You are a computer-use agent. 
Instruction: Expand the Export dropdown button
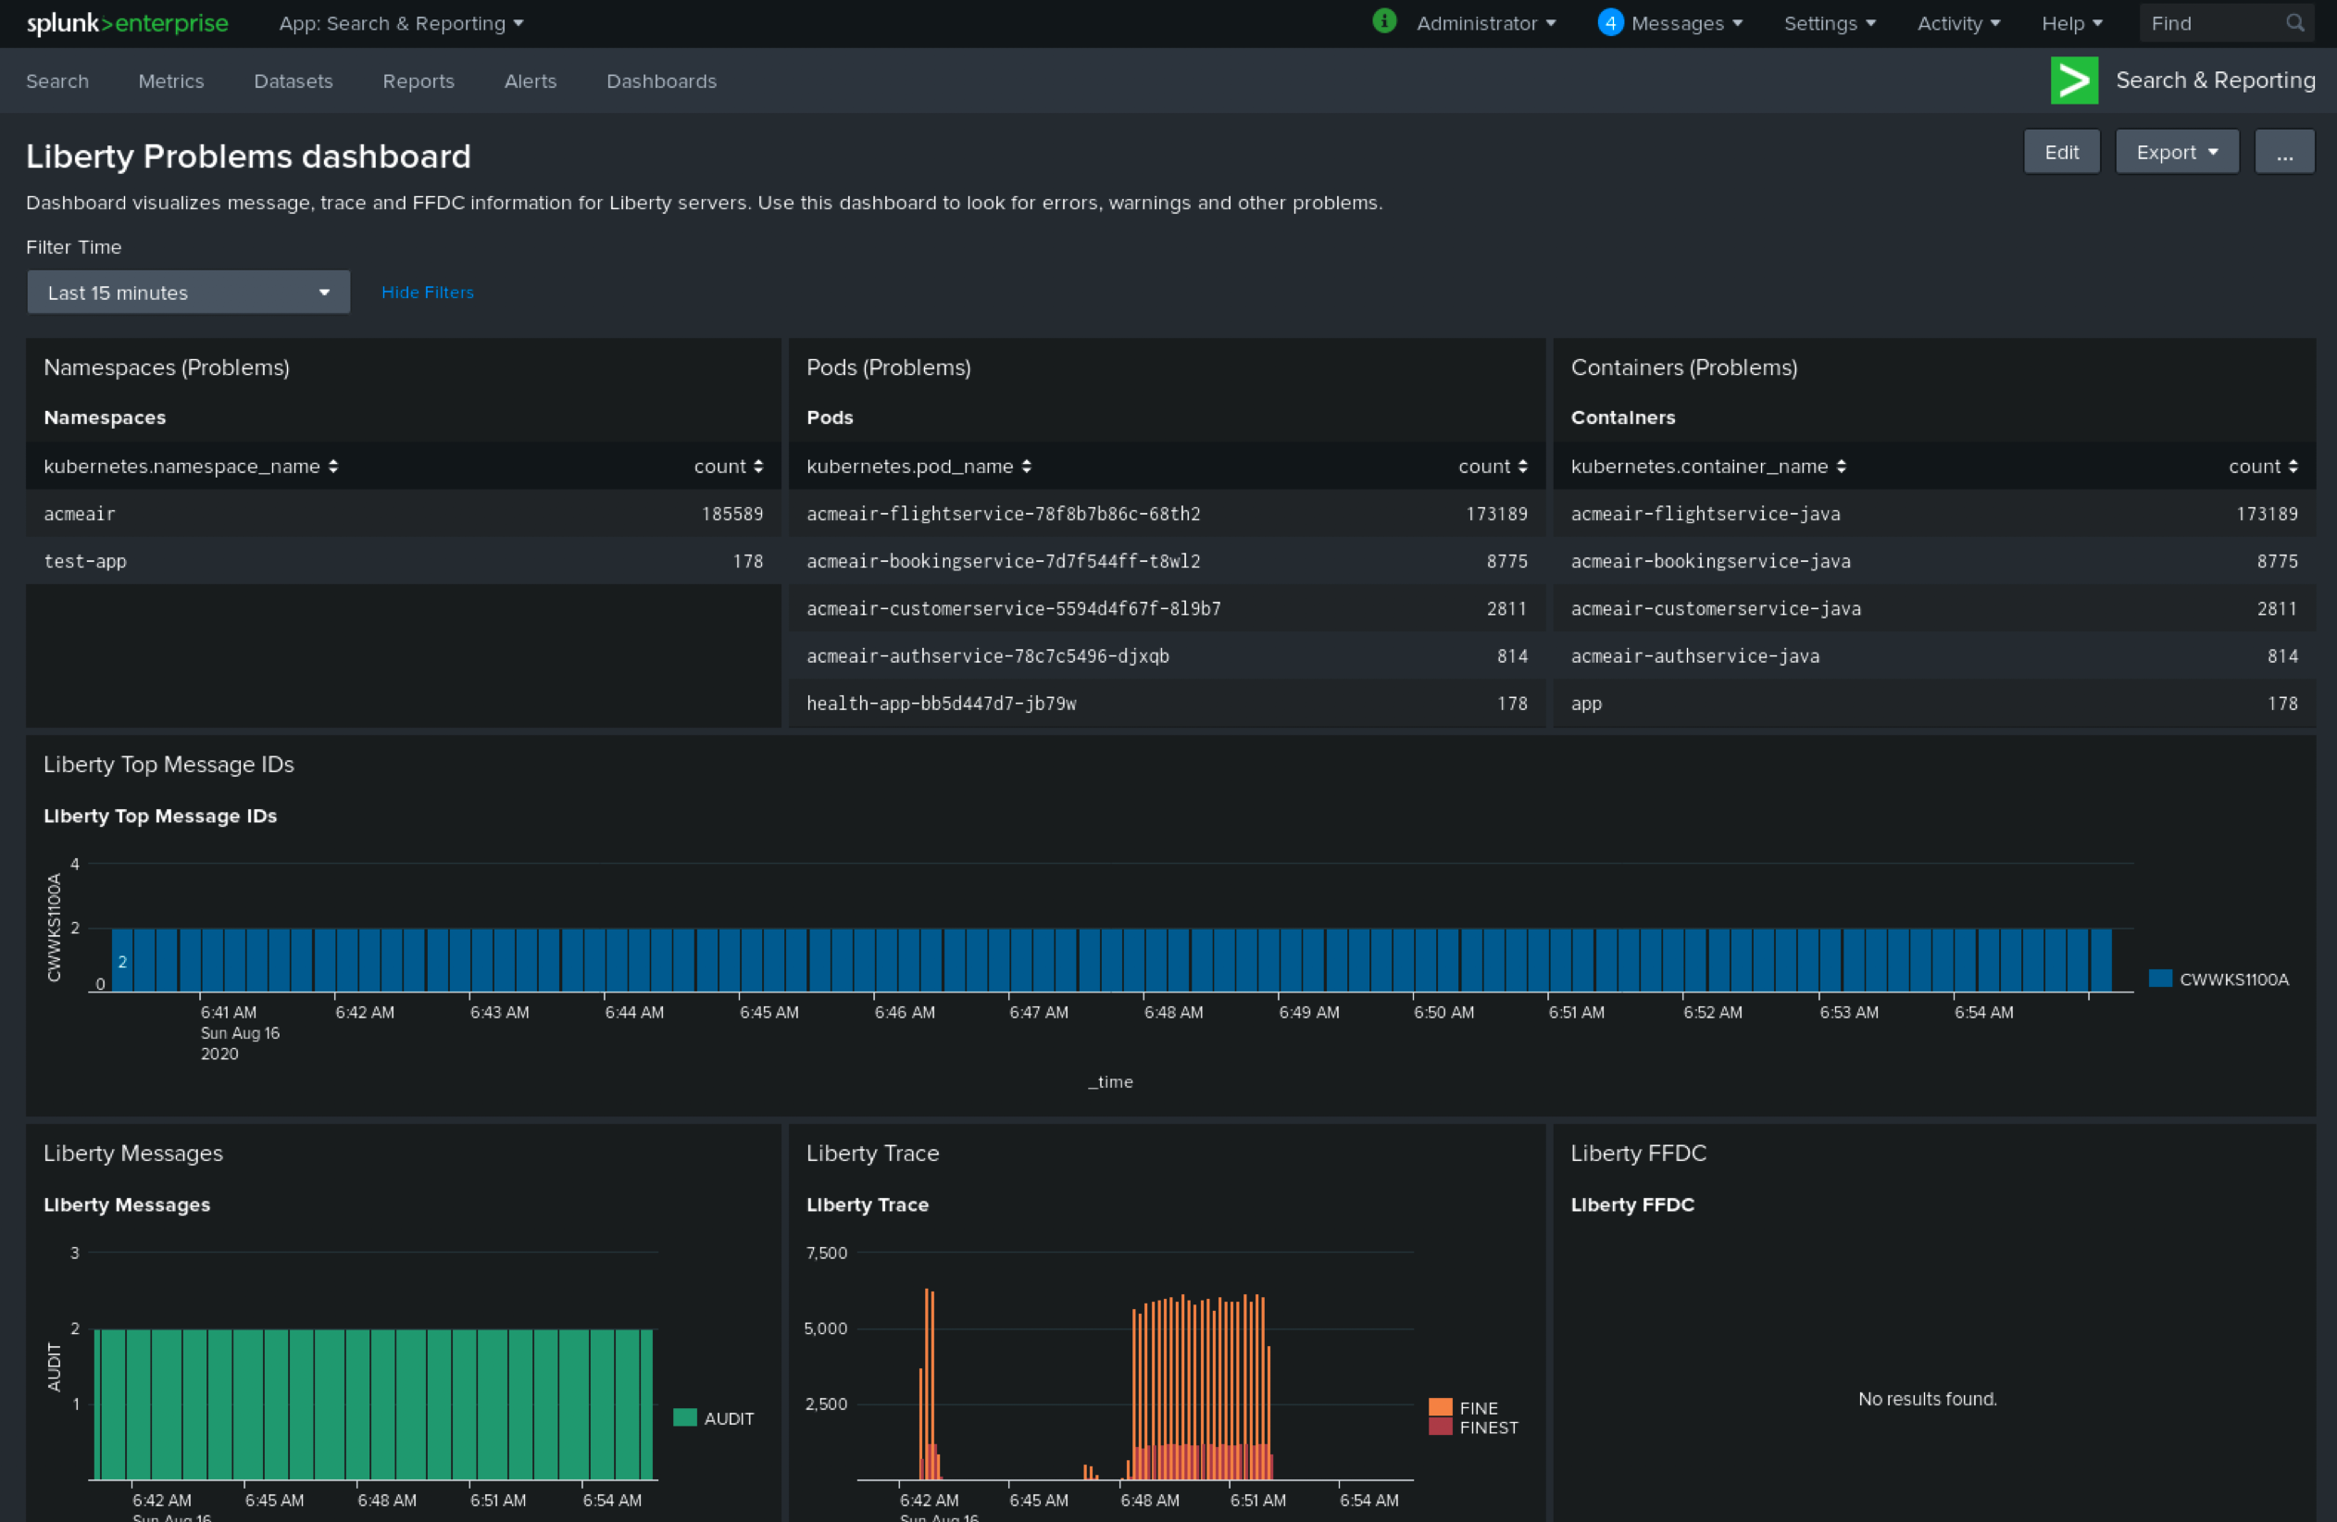click(2176, 152)
